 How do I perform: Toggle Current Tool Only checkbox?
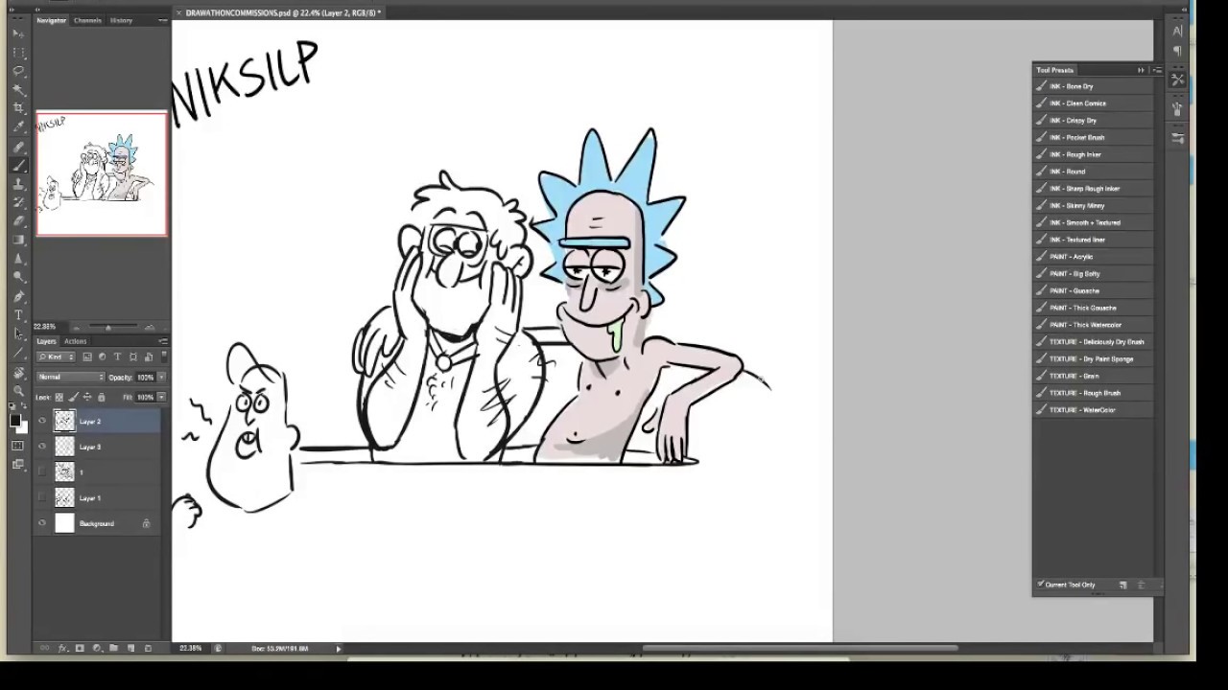tap(1041, 585)
